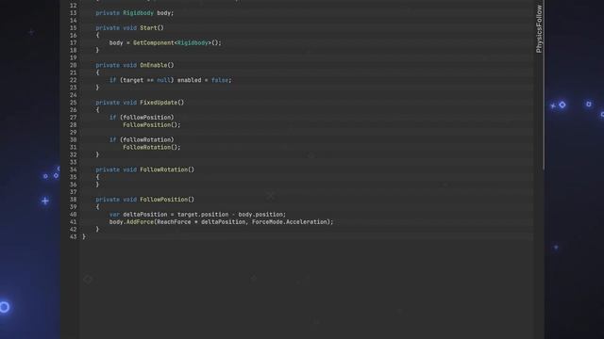Select the vertical PhysicsFollow tab
Viewport: 604px width, 339px height.
coord(539,29)
